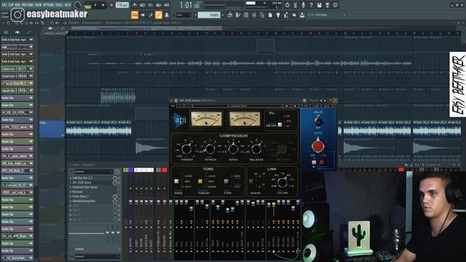
Task: Click the circular countdown icon in top toolbar
Action: (x=287, y=5)
